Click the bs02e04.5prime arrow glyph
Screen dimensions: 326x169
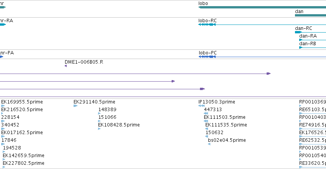pos(209,144)
